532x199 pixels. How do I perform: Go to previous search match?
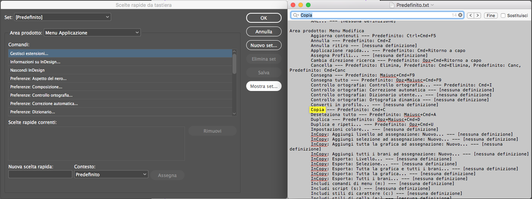click(x=470, y=16)
